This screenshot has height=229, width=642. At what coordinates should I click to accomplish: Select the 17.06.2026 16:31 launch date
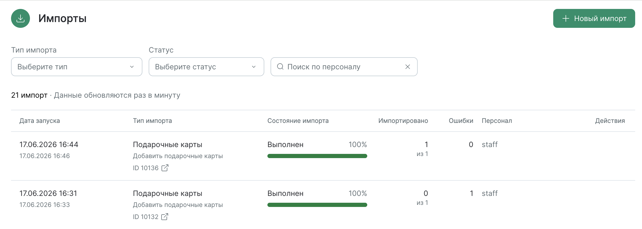tap(48, 193)
